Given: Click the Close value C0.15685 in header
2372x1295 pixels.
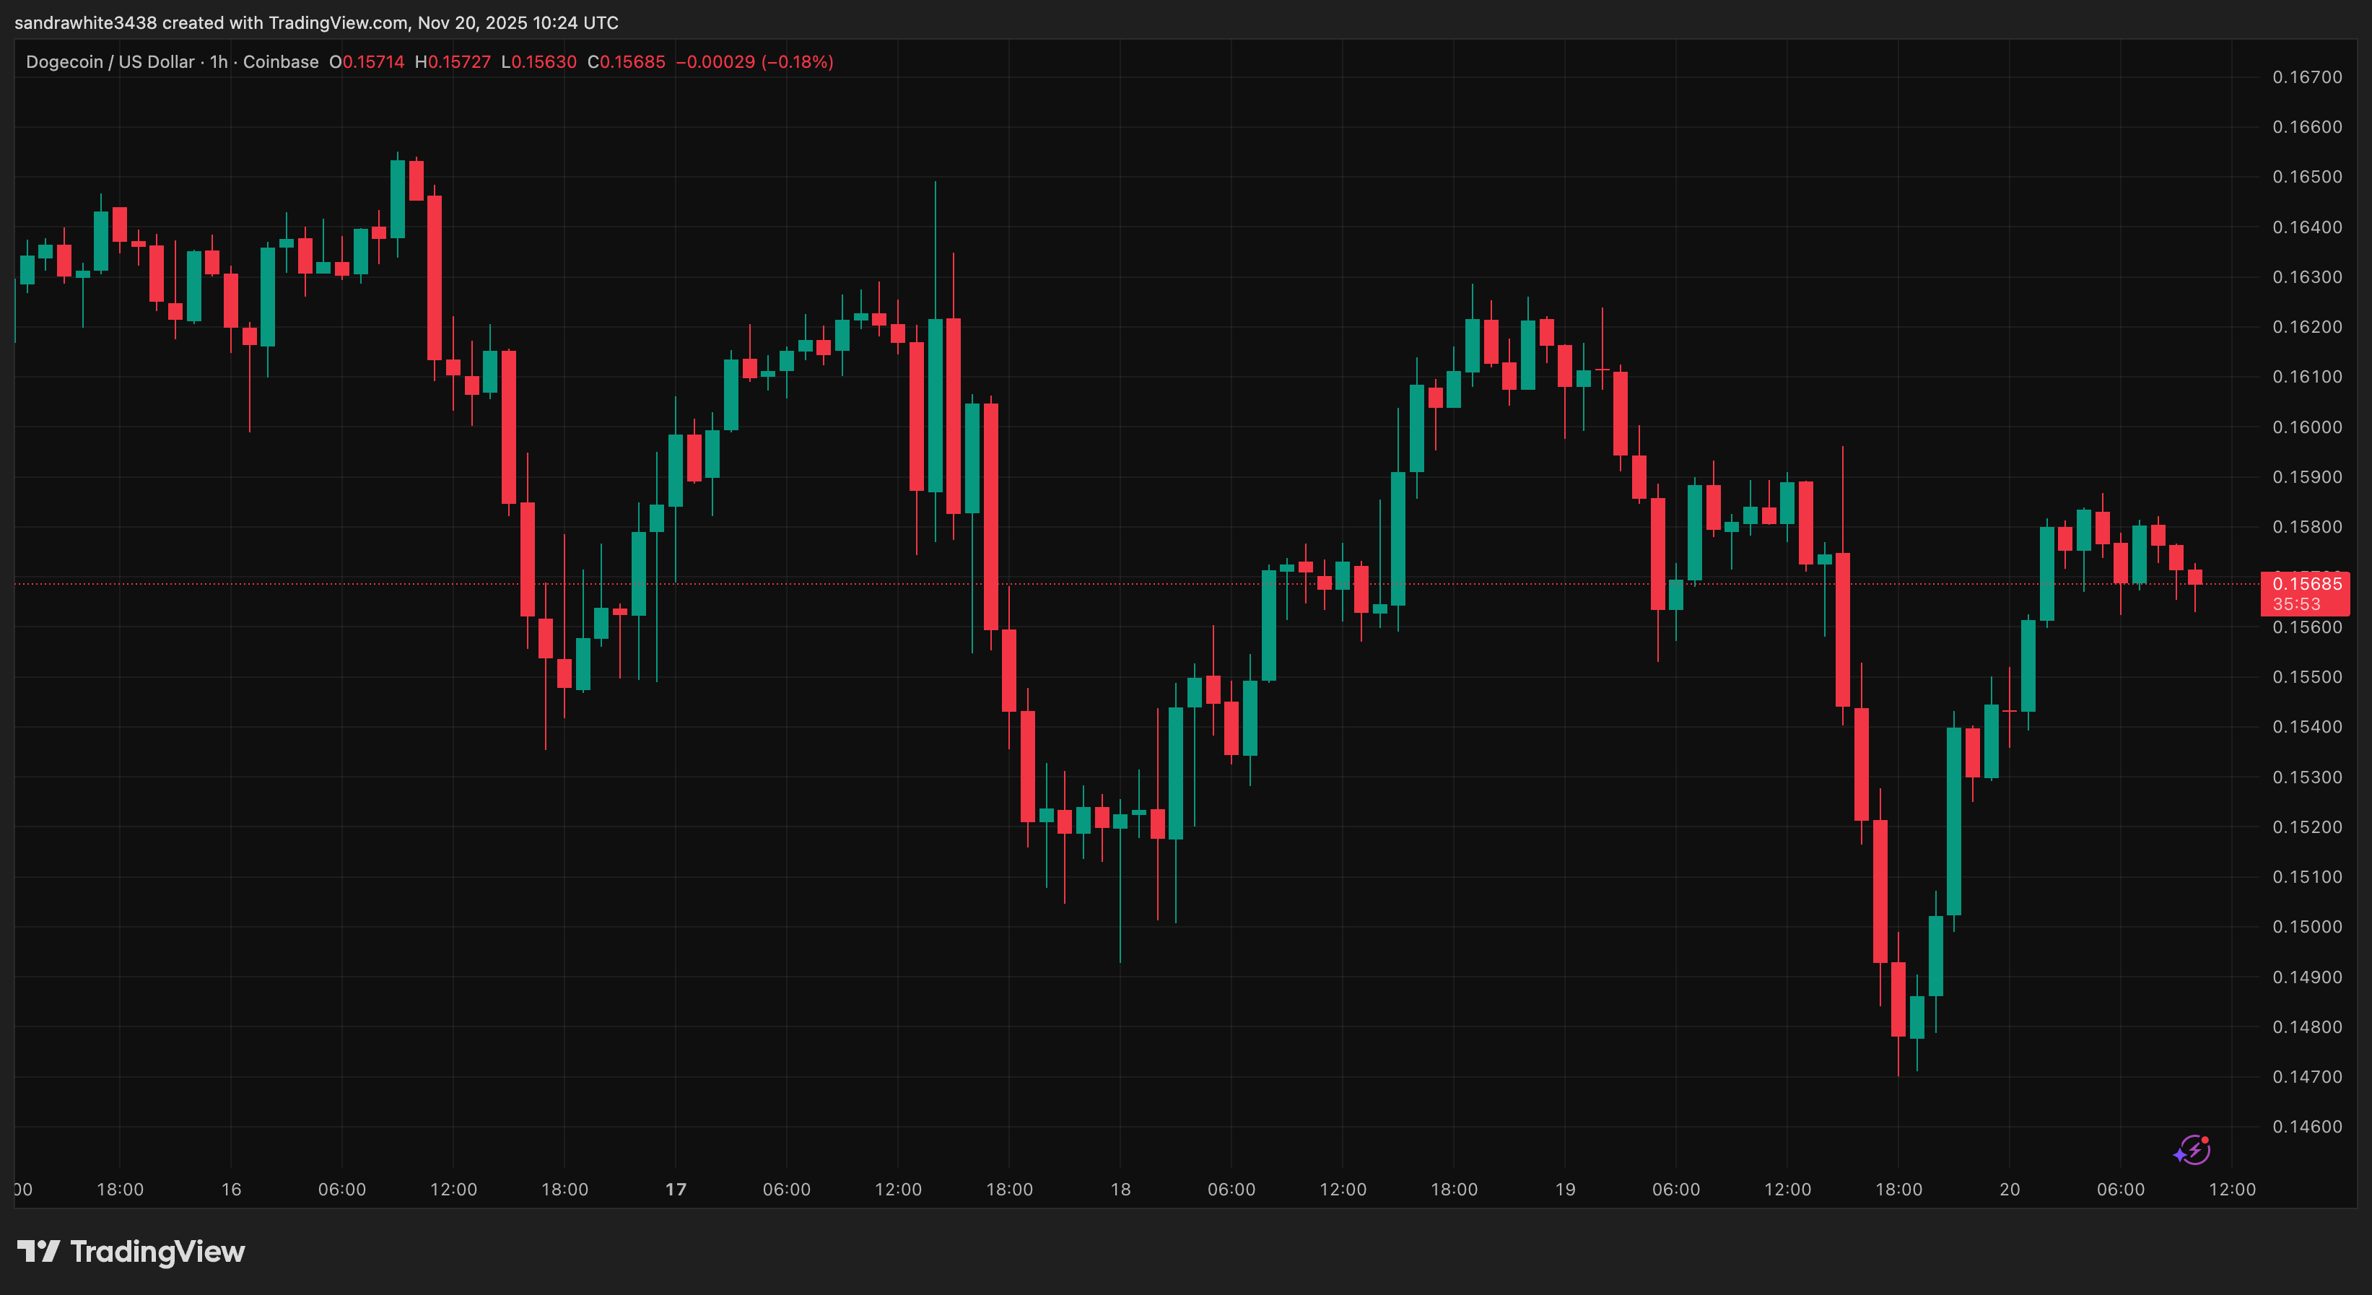Looking at the screenshot, I should pos(626,61).
